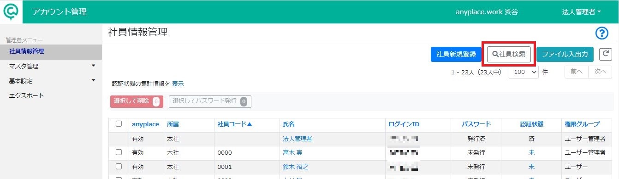
Task: Click the reload refresh icon button
Action: tap(605, 54)
